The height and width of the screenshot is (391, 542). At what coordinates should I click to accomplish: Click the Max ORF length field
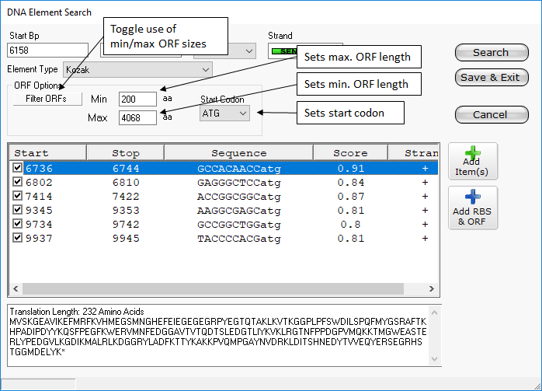[x=137, y=118]
